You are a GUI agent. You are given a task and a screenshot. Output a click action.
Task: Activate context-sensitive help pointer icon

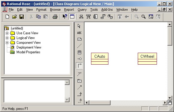[65, 17]
